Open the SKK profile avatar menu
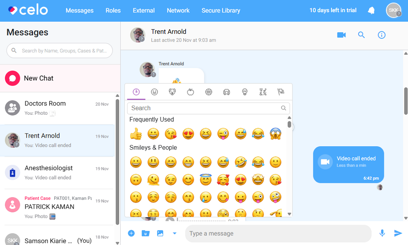408x245 pixels. coord(392,10)
